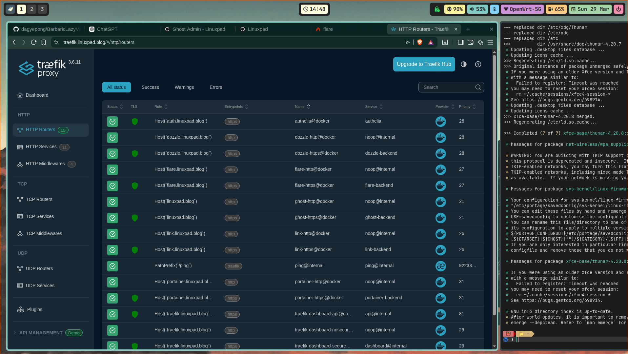Viewport: 628px width, 354px height.
Task: Click Upgrade to Traefik Hub button
Action: click(424, 64)
